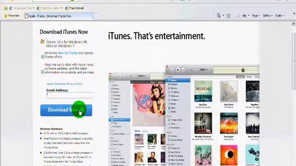Click the vertical scrollbar thumb
The height and width of the screenshot is (166, 296).
[x=294, y=61]
